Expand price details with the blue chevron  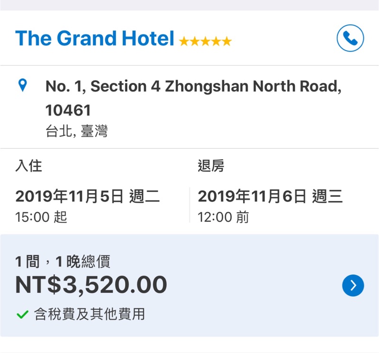pyautogui.click(x=353, y=285)
